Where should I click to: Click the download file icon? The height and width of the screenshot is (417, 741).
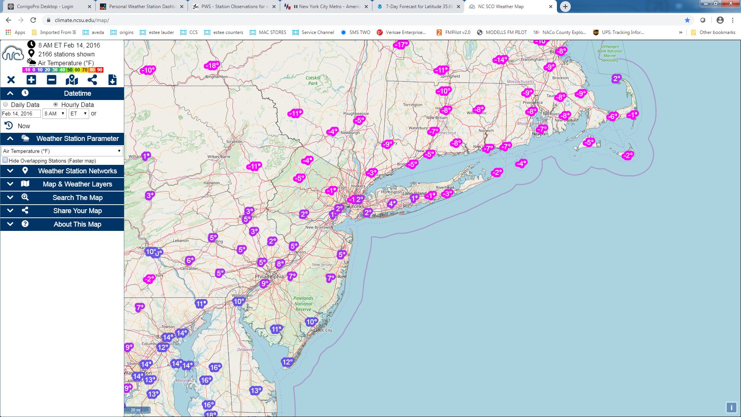(112, 80)
